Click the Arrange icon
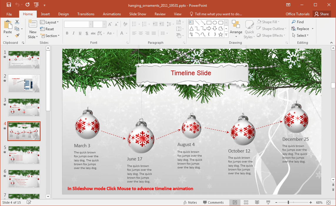Viewport: 336px width, 206px height. pos(236,24)
